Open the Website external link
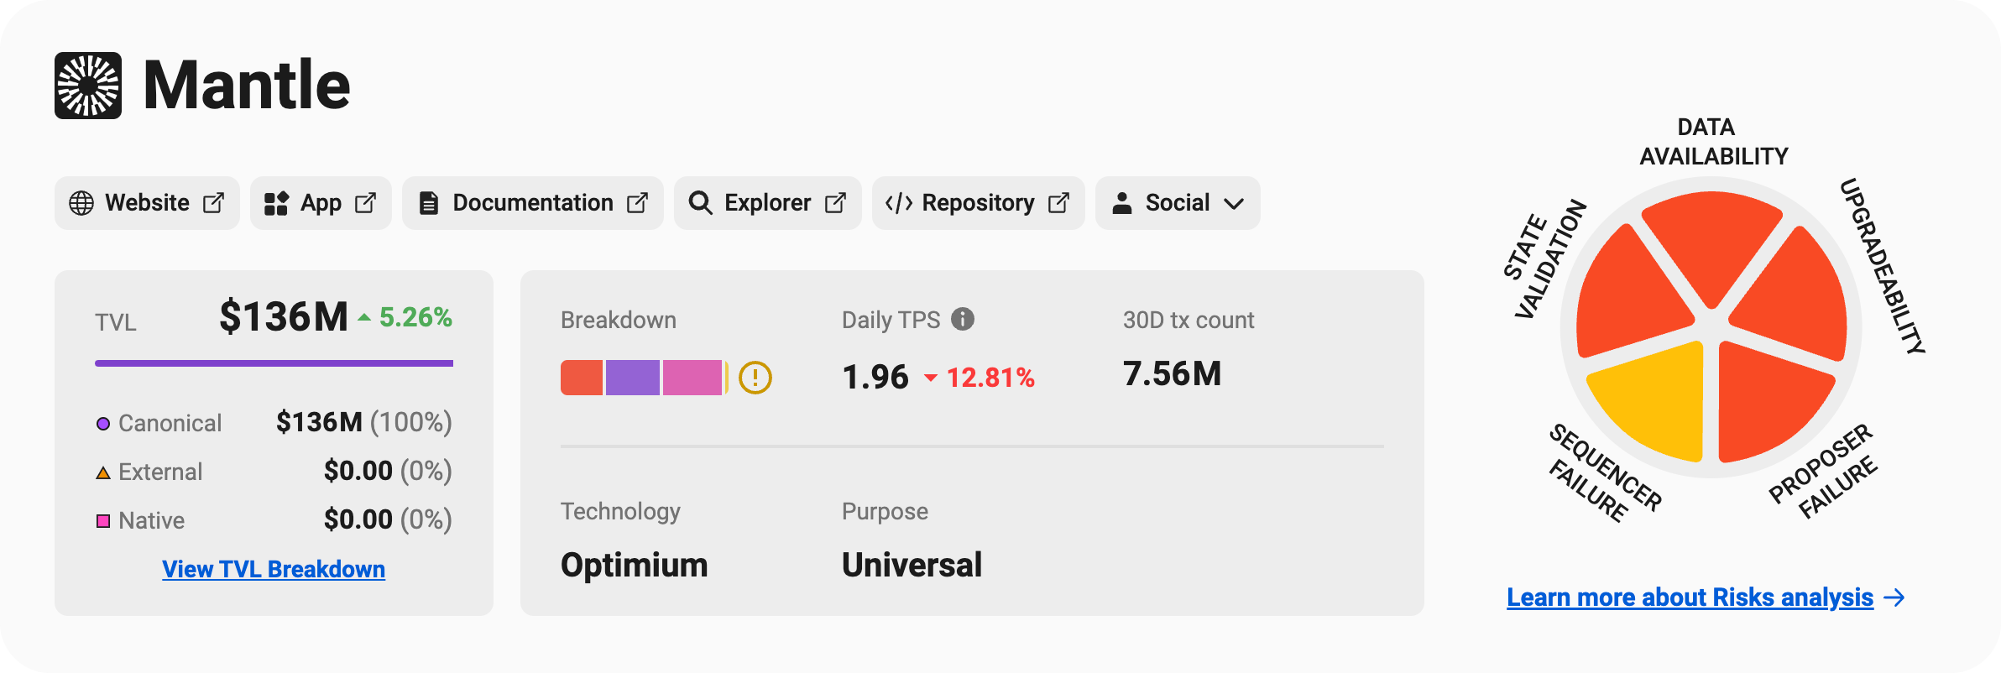 click(147, 203)
